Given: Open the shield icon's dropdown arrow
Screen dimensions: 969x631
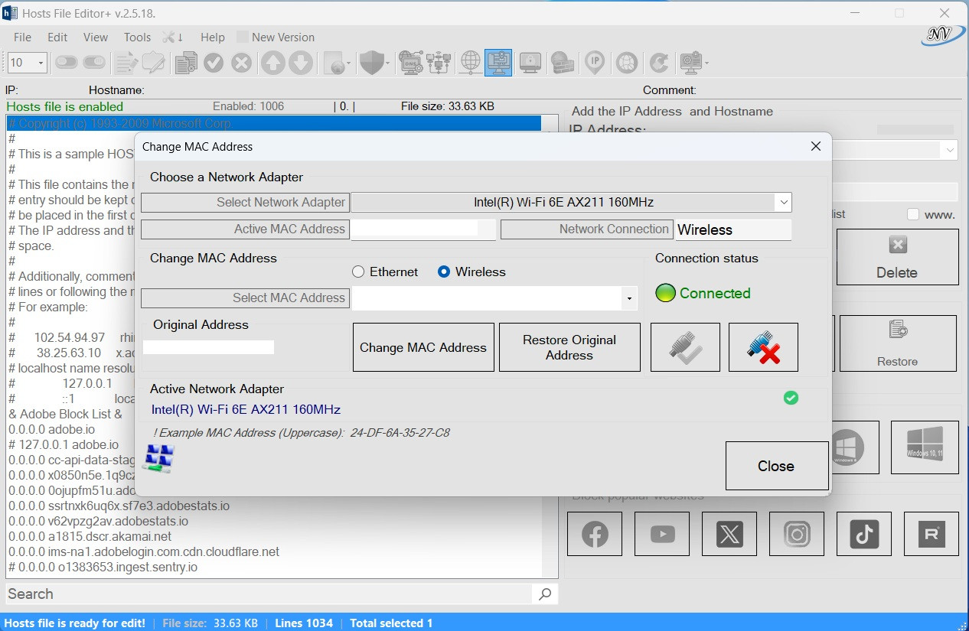Looking at the screenshot, I should pyautogui.click(x=387, y=63).
